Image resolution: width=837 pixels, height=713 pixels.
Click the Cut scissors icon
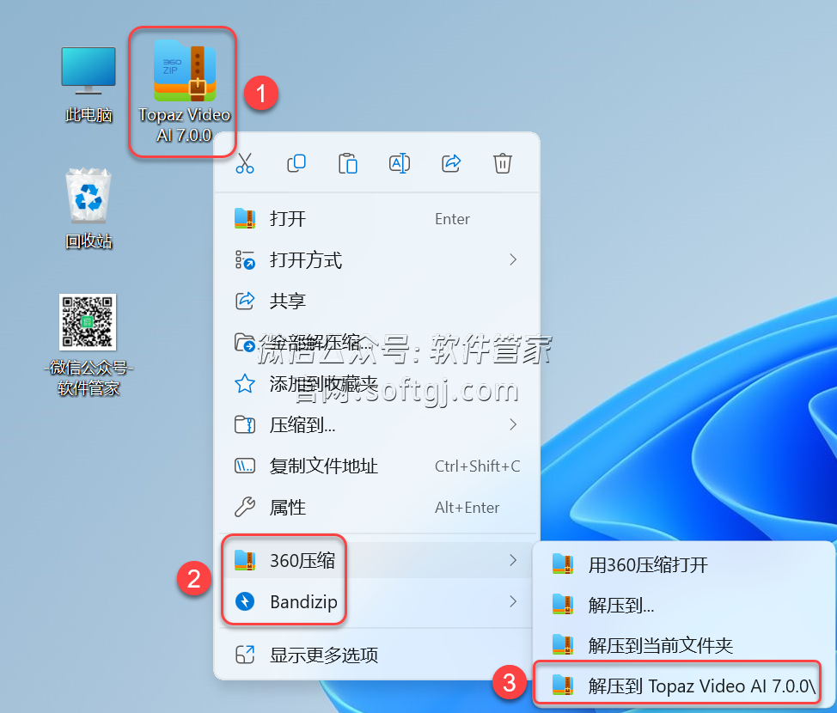(244, 162)
